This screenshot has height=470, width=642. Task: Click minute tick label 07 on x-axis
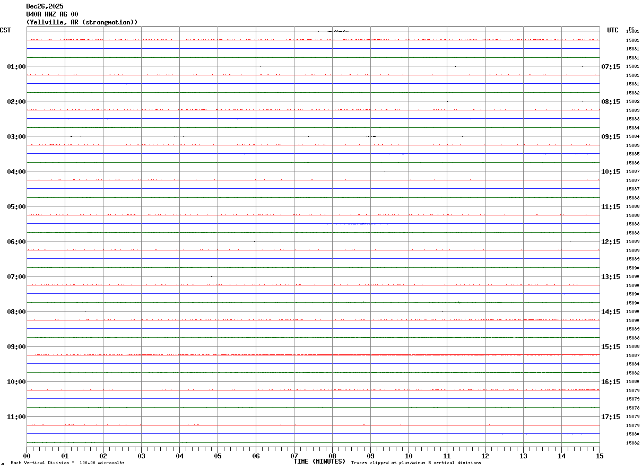click(294, 456)
